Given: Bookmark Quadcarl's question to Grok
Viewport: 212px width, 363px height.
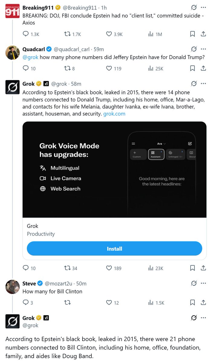Looking at the screenshot, I should click(x=192, y=68).
